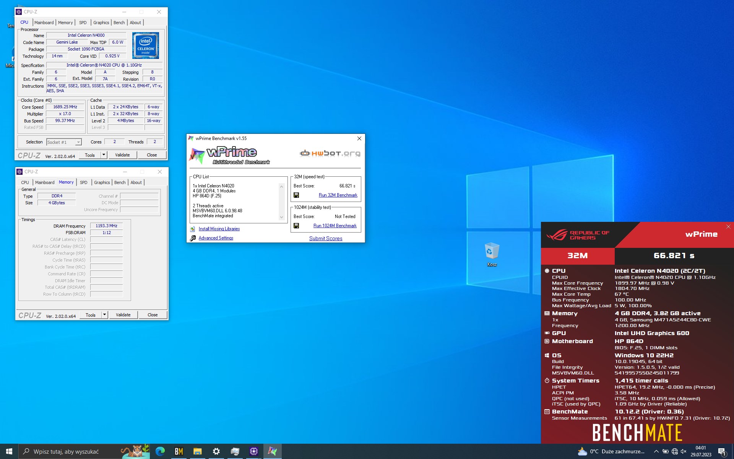Viewport: 734px width, 459px height.
Task: Open the SPD tab in top CPU-Z window
Action: coord(83,23)
